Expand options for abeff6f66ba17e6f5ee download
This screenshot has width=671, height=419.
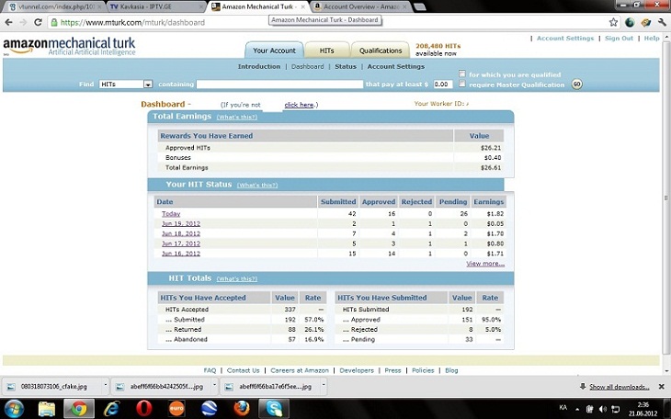[324, 387]
